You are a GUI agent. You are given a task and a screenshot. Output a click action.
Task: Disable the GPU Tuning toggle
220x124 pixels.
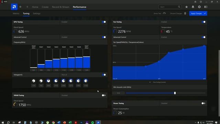(104, 22)
